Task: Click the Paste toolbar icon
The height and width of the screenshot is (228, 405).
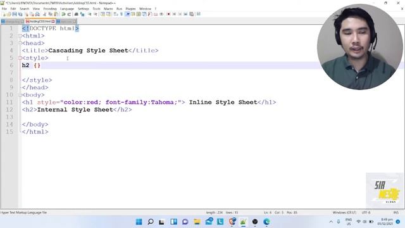Action: point(56,14)
